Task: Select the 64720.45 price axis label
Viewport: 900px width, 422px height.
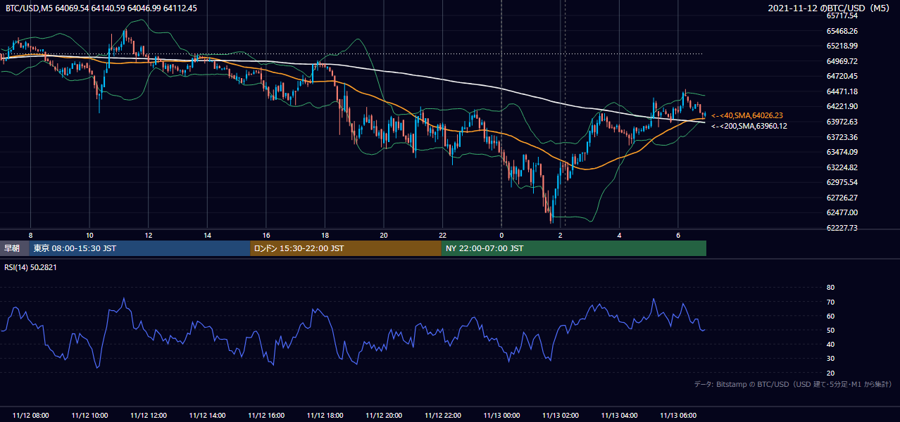Action: (842, 76)
